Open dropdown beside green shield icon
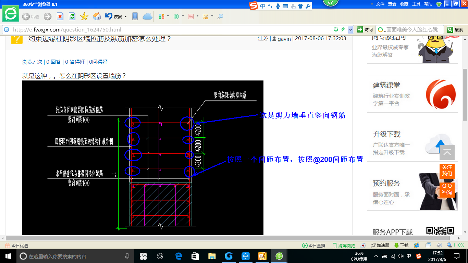468x263 pixels. point(183,16)
